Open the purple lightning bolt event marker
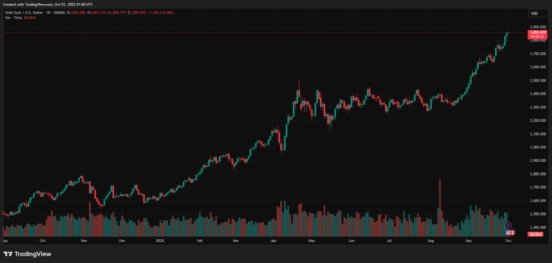Image resolution: width=552 pixels, height=263 pixels. [508, 225]
